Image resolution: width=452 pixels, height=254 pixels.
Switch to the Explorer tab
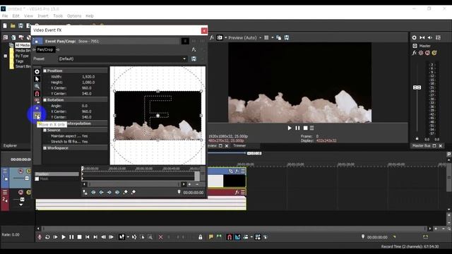click(x=10, y=146)
